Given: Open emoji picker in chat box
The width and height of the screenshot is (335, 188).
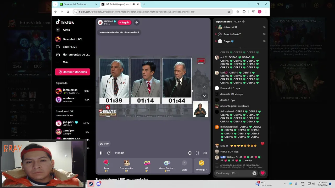Looking at the screenshot, I should point(254,173).
